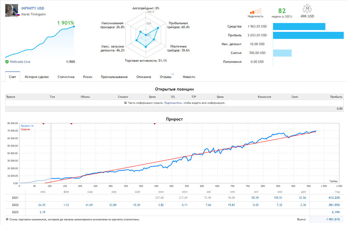Switch to the Риски tab
The image size is (347, 225).
click(88, 77)
